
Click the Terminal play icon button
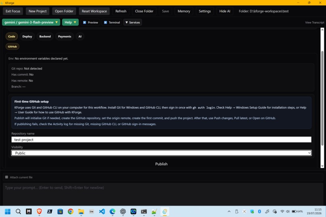[112, 22]
